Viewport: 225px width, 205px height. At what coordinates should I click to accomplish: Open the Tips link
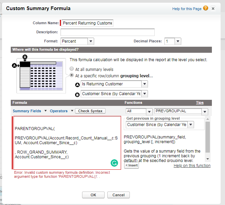tap(200, 102)
